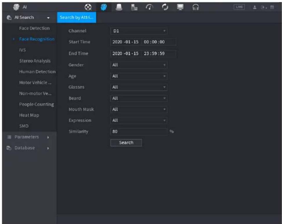Open the Glasses dropdown

click(x=139, y=87)
